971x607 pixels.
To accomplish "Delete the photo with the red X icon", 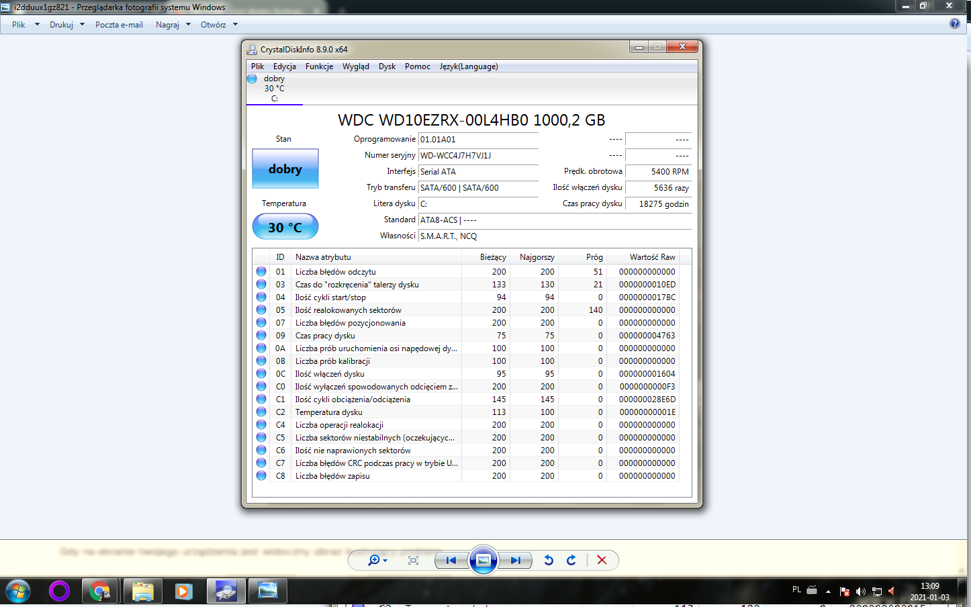I will [602, 560].
